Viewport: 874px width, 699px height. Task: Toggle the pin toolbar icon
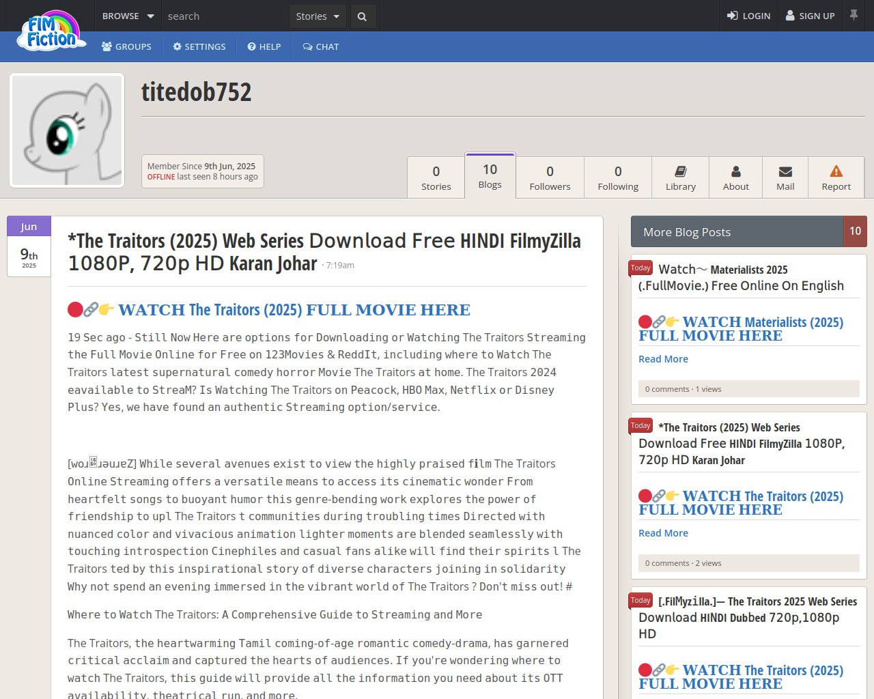pyautogui.click(x=854, y=15)
